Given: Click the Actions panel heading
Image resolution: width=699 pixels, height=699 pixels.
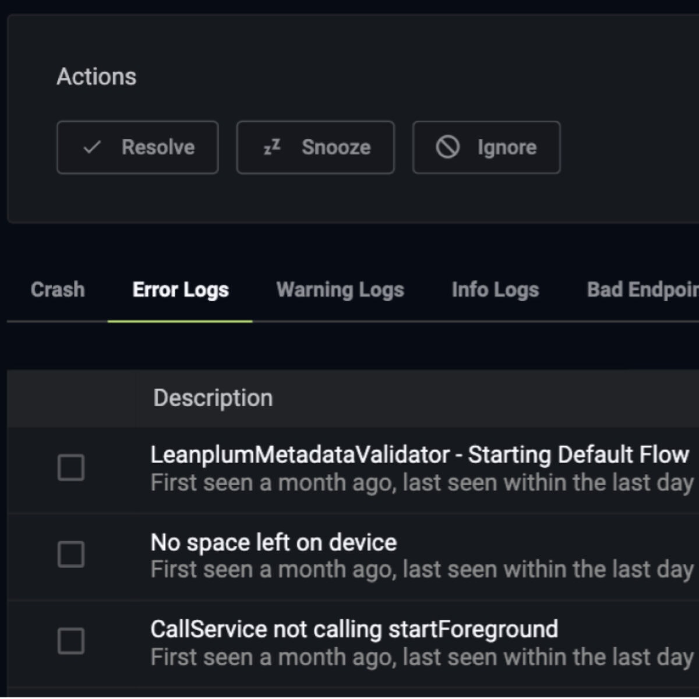Looking at the screenshot, I should 97,76.
